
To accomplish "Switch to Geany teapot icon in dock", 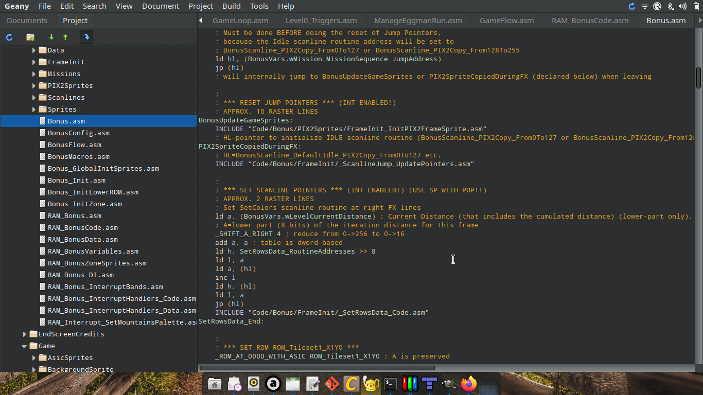I will point(371,384).
